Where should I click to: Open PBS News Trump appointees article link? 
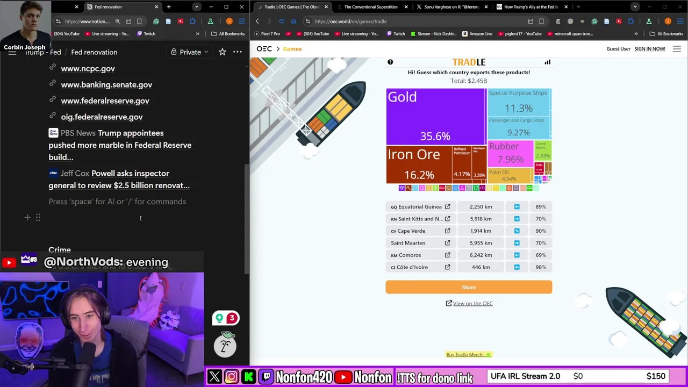pyautogui.click(x=120, y=145)
